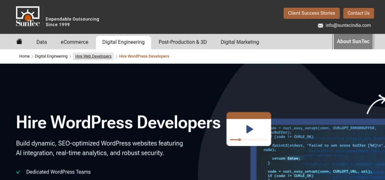Open the Hire Web Developers breadcrumb

(x=93, y=56)
